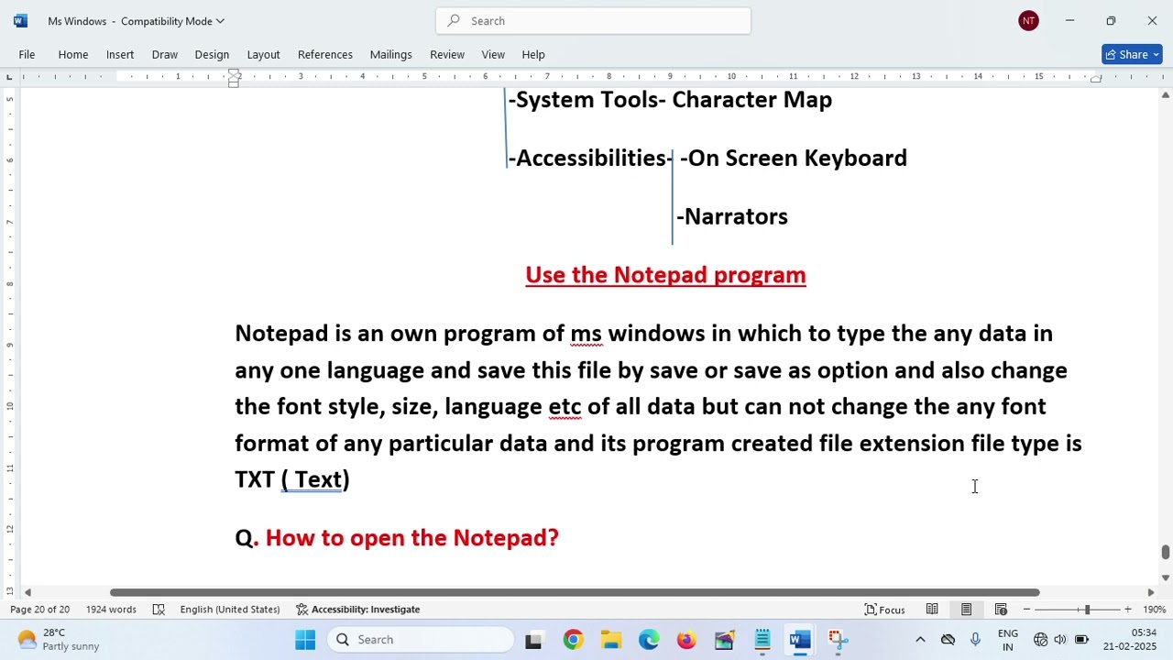Switch to the Review tab
The height and width of the screenshot is (660, 1173).
click(x=447, y=54)
